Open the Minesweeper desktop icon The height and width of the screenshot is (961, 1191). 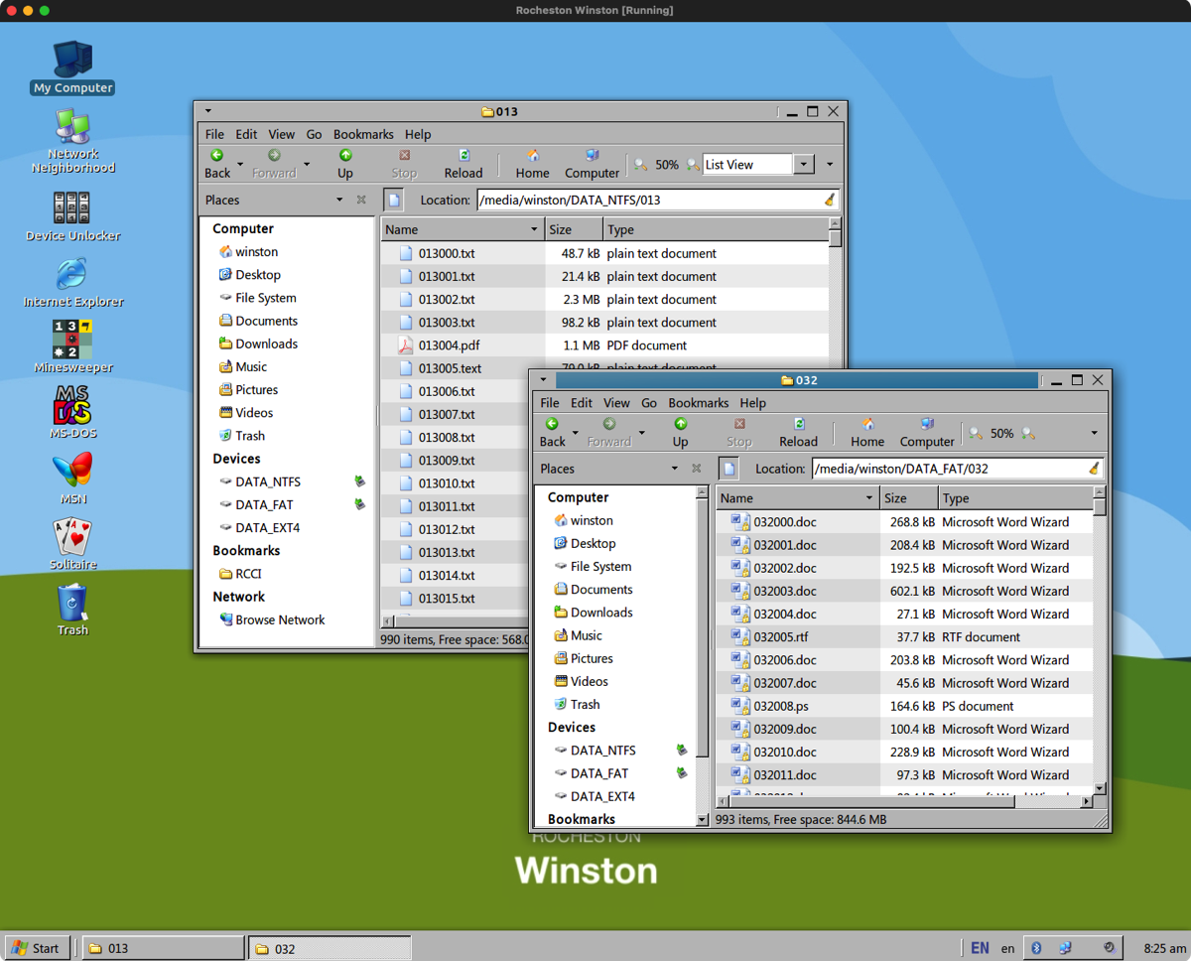tap(72, 340)
